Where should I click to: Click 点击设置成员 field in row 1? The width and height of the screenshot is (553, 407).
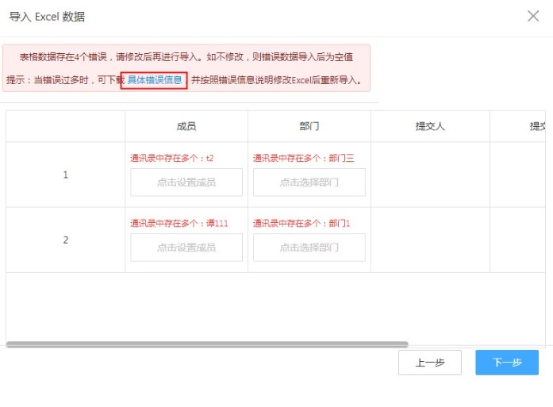[x=186, y=182]
